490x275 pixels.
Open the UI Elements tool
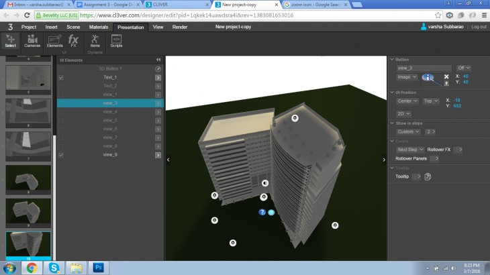55,41
